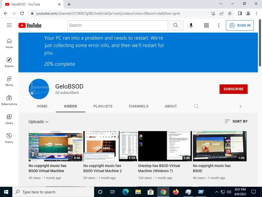Select the Videos channel tab
262x197 pixels.
click(70, 106)
